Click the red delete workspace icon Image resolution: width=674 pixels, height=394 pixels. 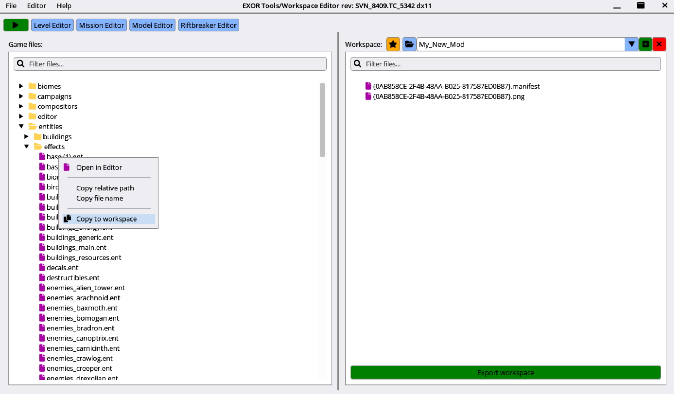pos(659,44)
